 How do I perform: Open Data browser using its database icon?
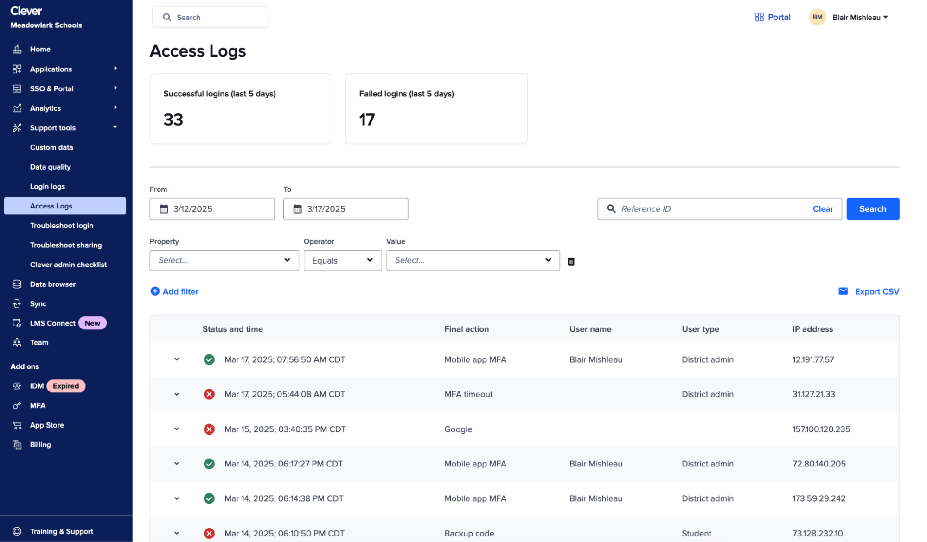click(17, 284)
